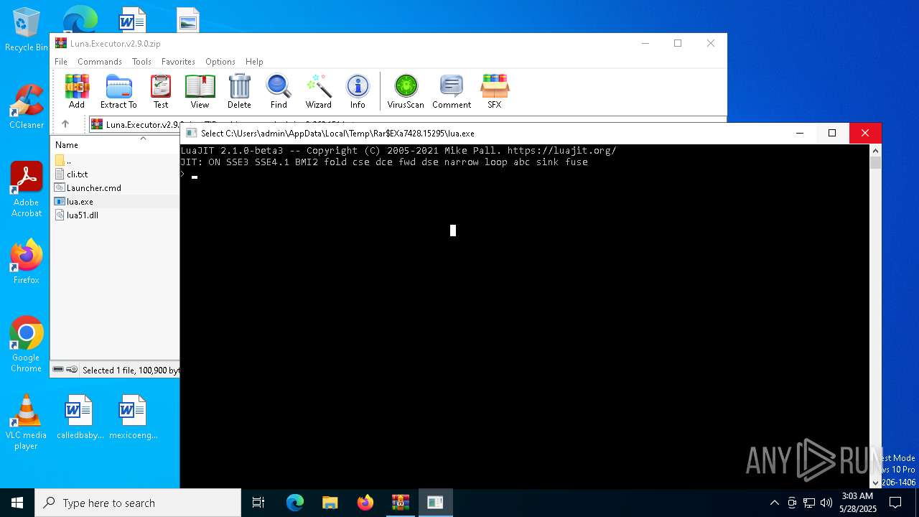Click the console scrollbar up arrow
Image resolution: width=919 pixels, height=517 pixels.
pyautogui.click(x=875, y=150)
